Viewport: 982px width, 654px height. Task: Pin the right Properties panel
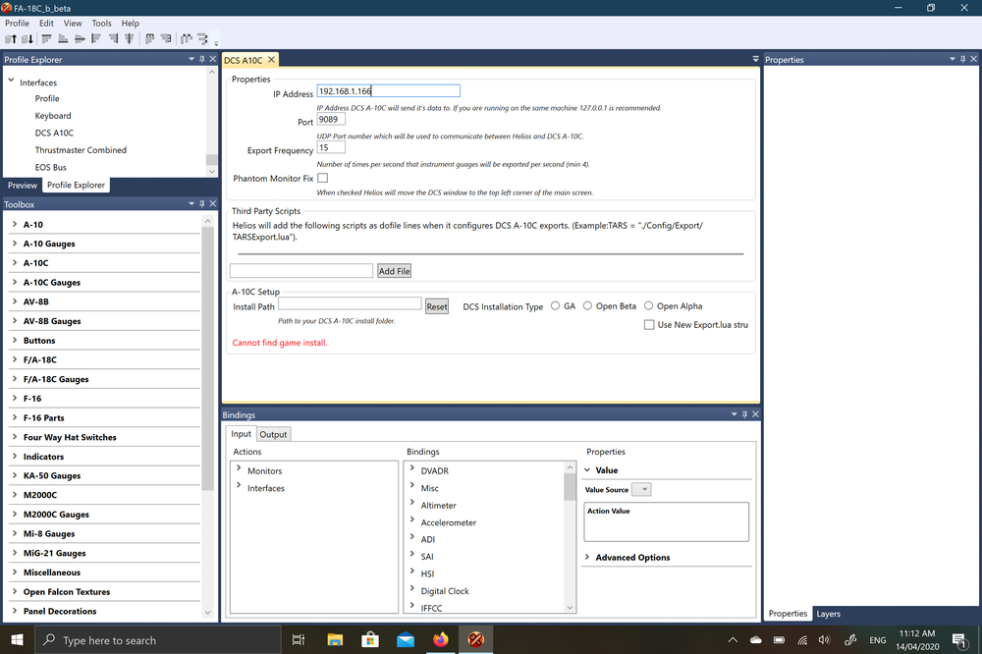point(962,59)
